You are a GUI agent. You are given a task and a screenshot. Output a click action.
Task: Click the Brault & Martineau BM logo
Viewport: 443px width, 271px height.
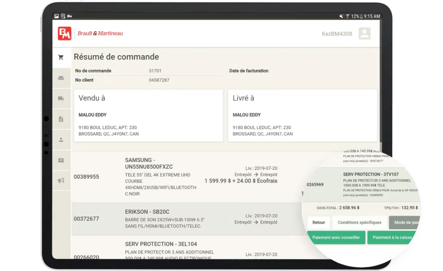(x=64, y=34)
